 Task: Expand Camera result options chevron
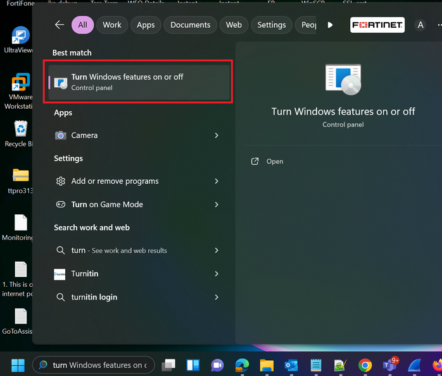(217, 135)
